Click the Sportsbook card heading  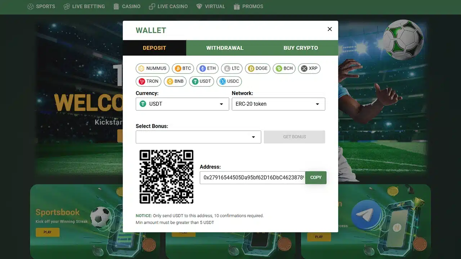(x=58, y=212)
